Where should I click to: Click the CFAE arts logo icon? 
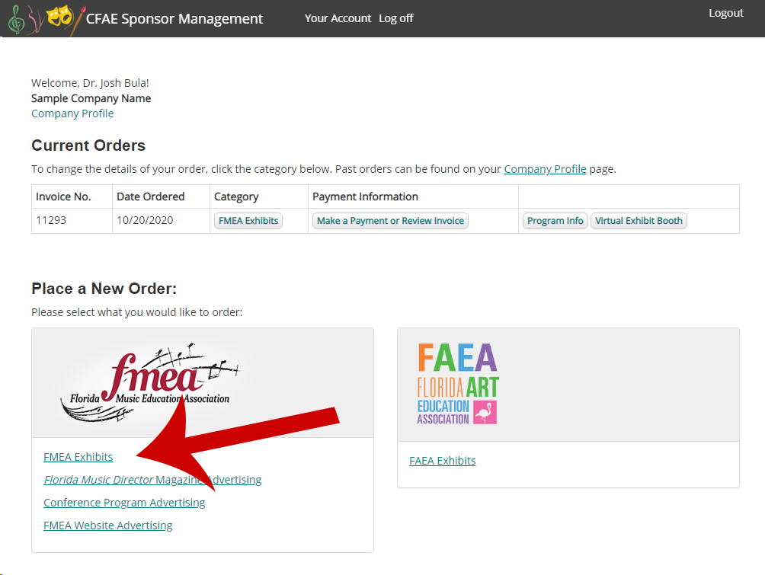pos(46,19)
